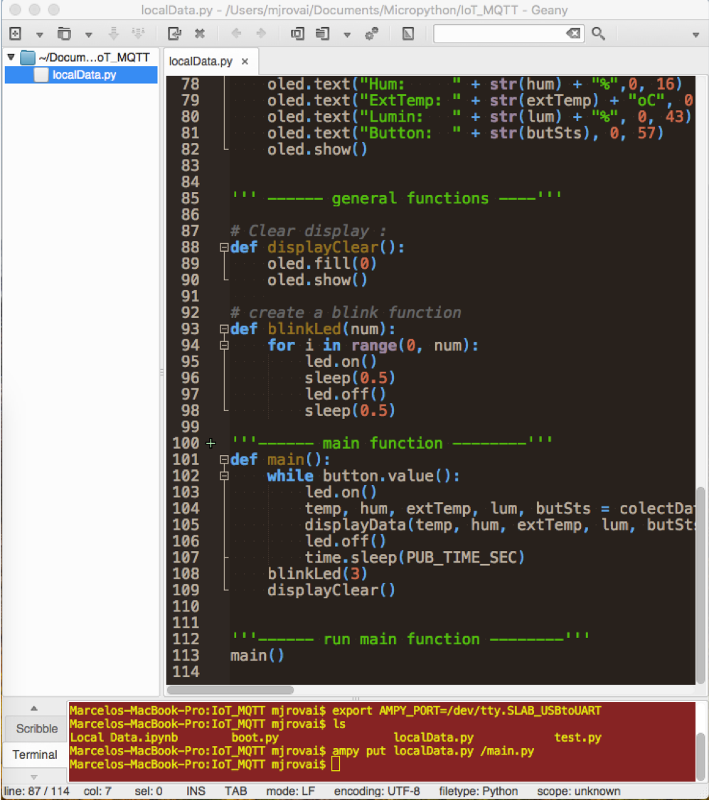The height and width of the screenshot is (800, 709).
Task: Collapse the IoT_MQTT documents tree
Action: click(11, 58)
